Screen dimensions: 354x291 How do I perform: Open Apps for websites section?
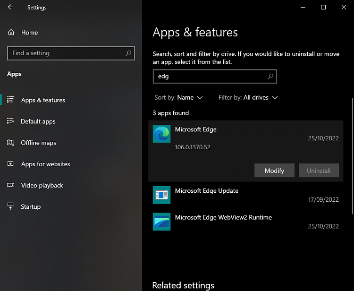coord(45,164)
